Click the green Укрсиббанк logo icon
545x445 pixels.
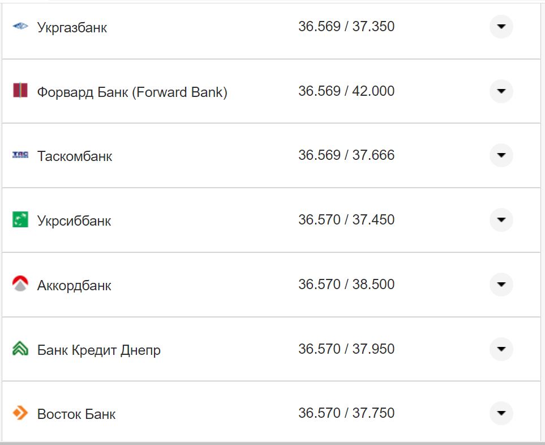[20, 220]
